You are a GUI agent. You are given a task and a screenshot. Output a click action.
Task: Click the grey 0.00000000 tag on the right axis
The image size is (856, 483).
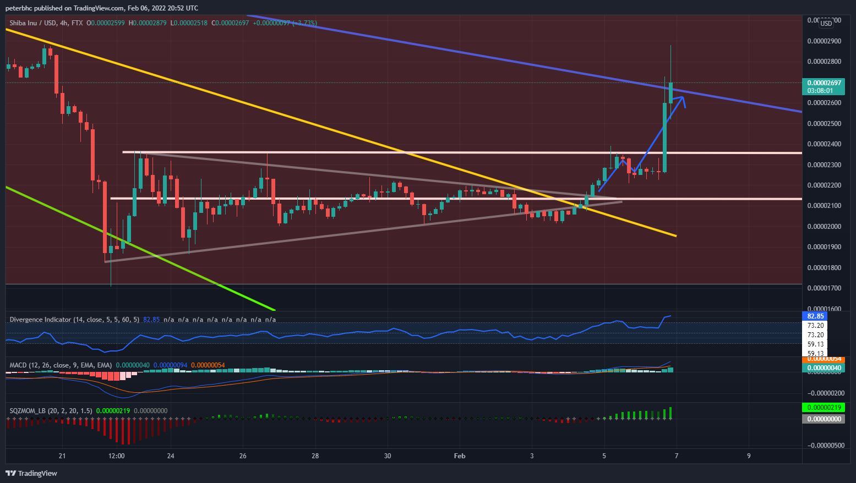(x=824, y=419)
